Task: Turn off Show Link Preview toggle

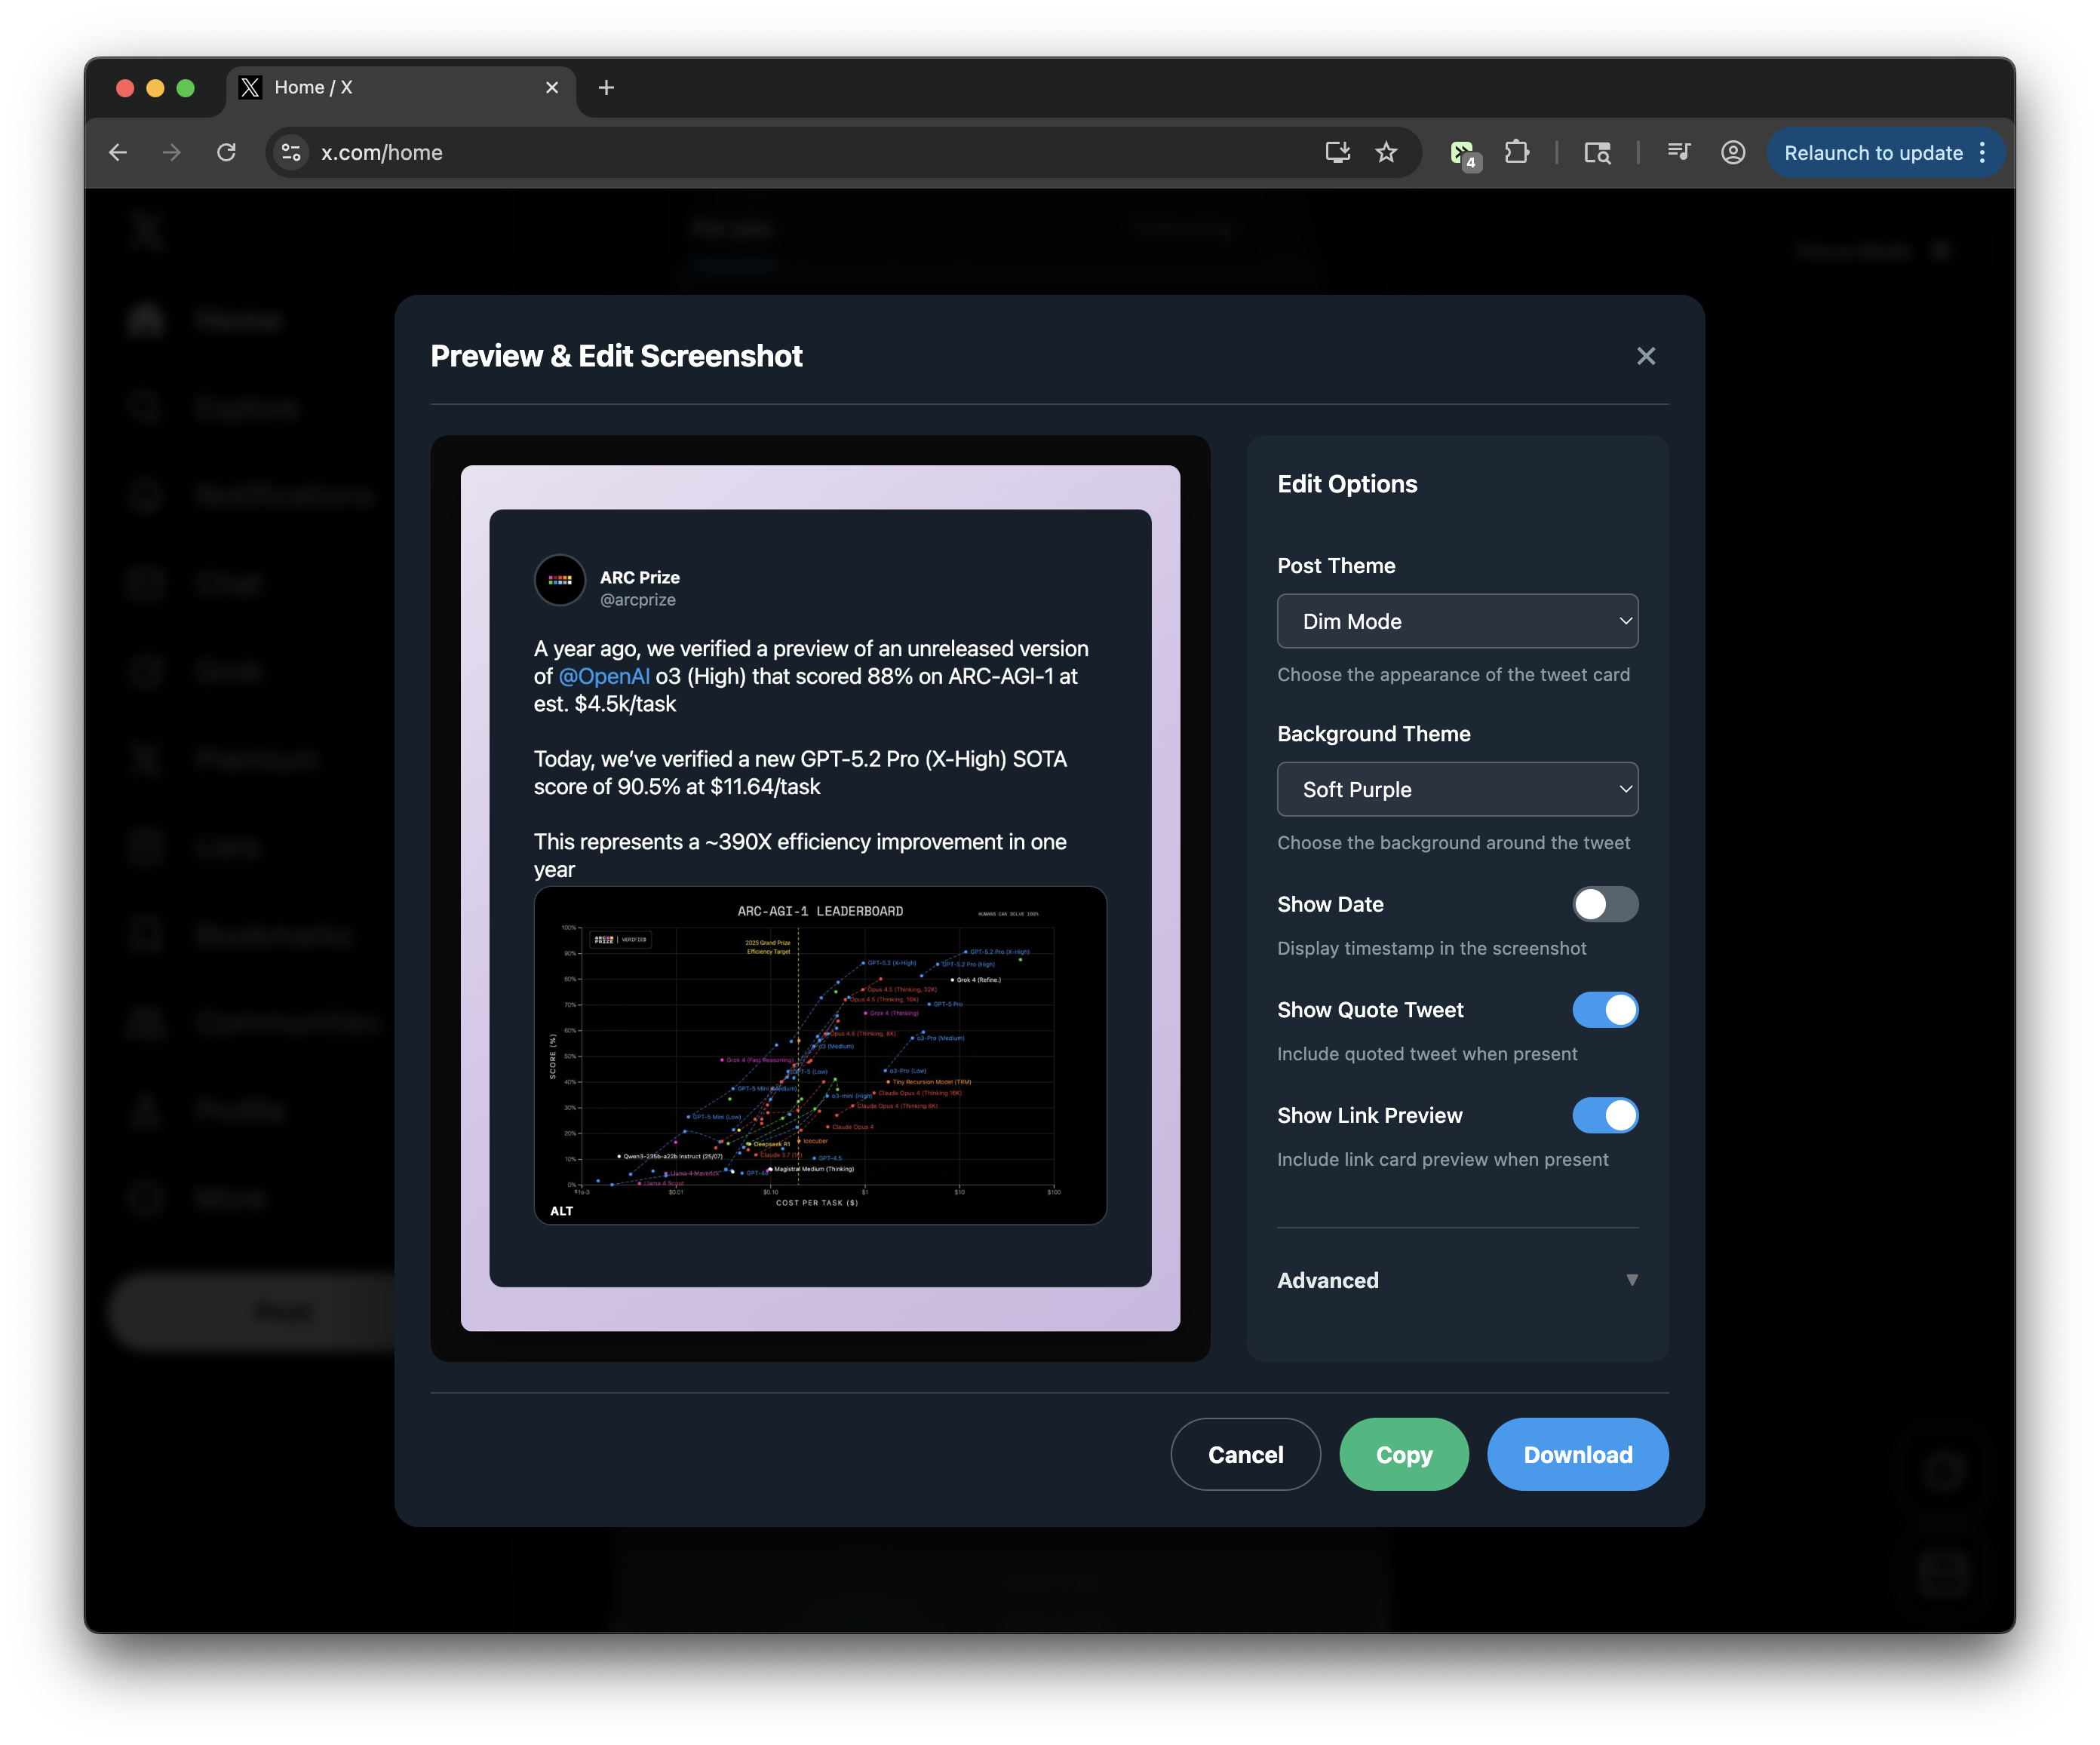Action: [1604, 1115]
